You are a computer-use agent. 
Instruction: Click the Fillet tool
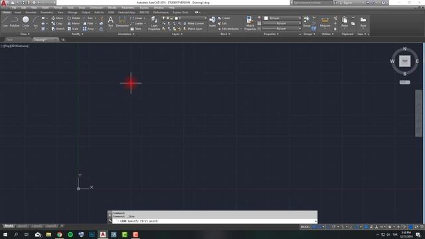[88, 24]
